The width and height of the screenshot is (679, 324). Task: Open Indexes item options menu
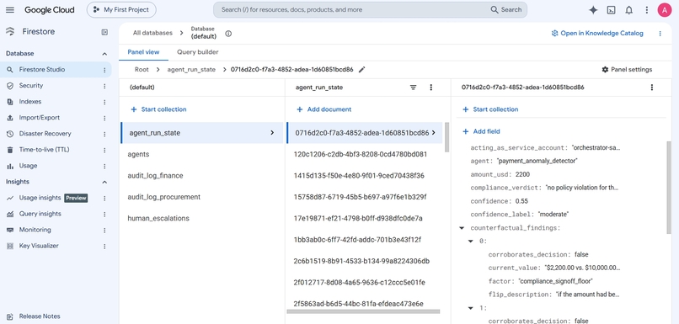coord(104,102)
